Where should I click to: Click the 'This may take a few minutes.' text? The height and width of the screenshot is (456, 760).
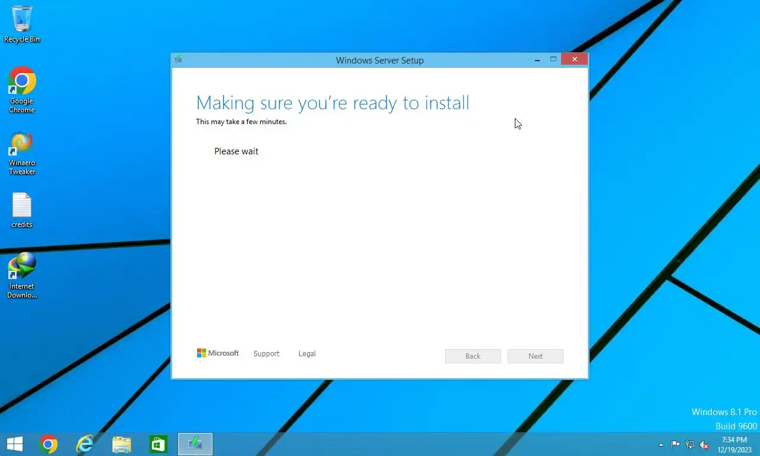tap(241, 122)
